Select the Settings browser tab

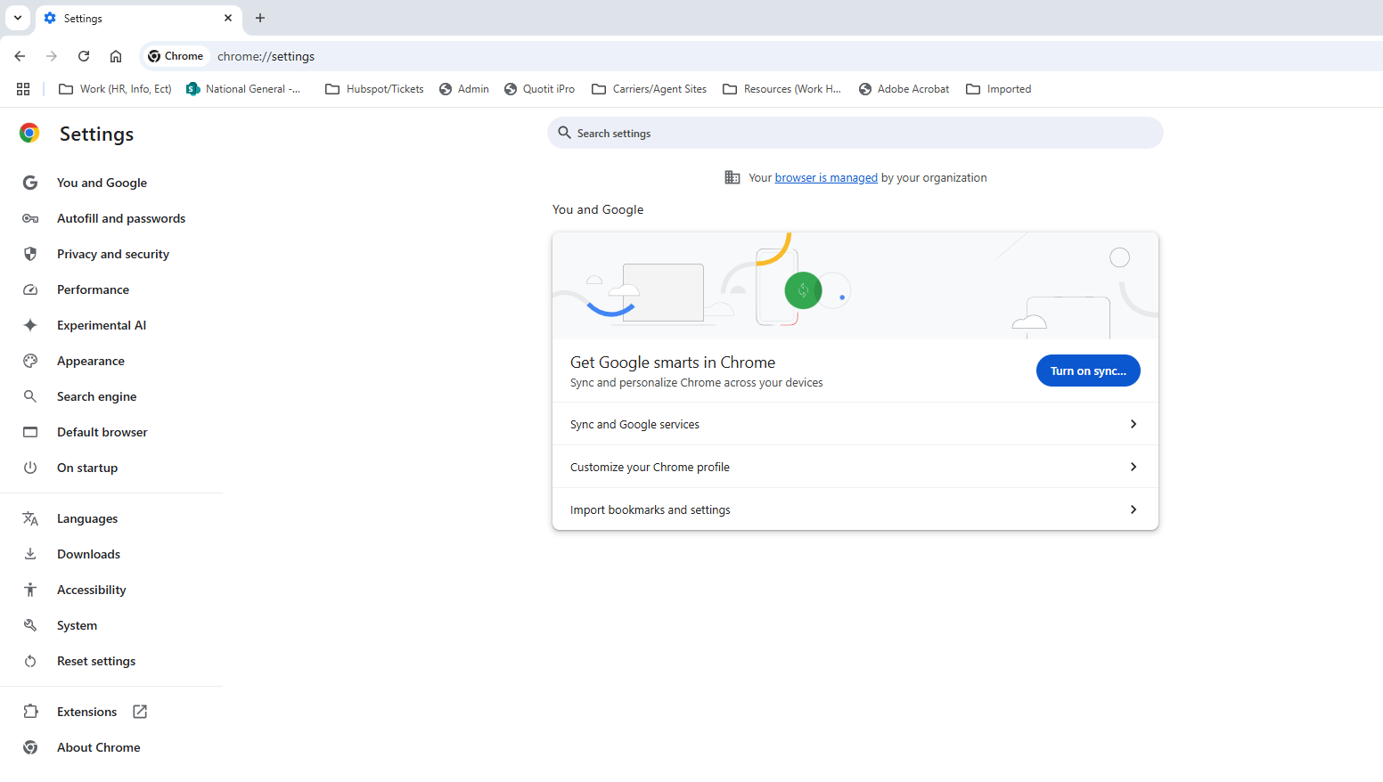point(138,18)
